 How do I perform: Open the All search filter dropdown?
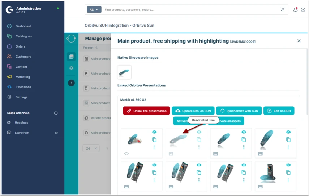pos(94,10)
